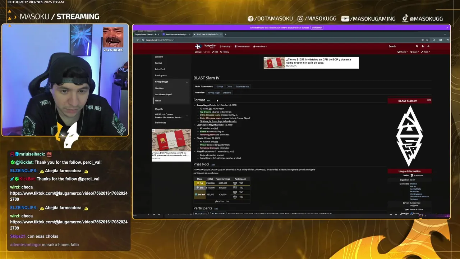Click the YouTube icon in stream overlay

pyautogui.click(x=345, y=19)
